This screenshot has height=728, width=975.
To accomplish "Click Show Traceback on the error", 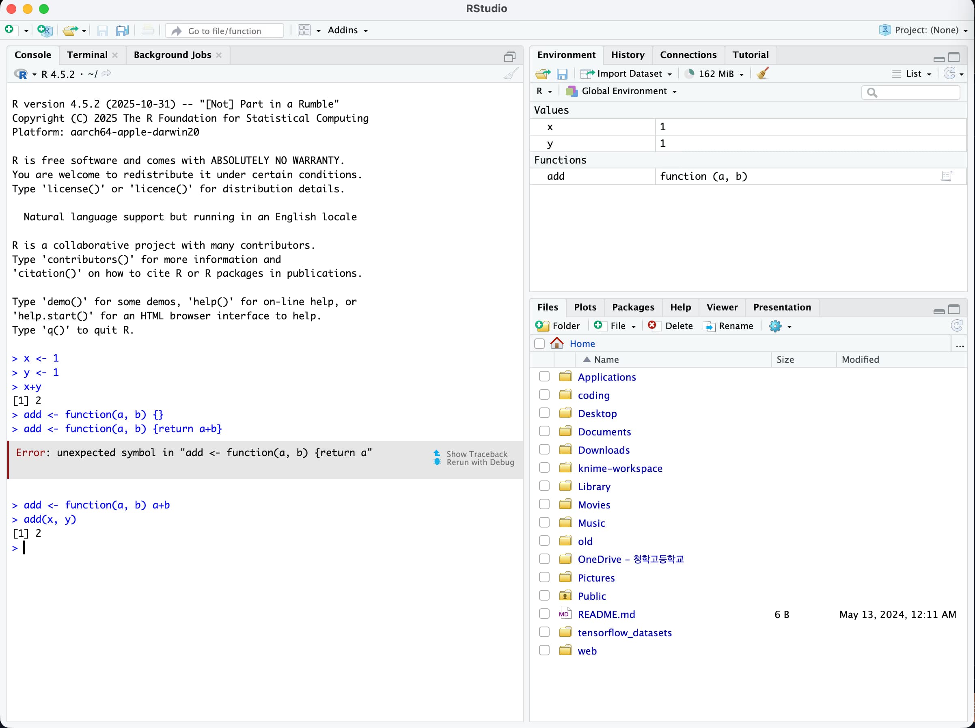I will 476,454.
